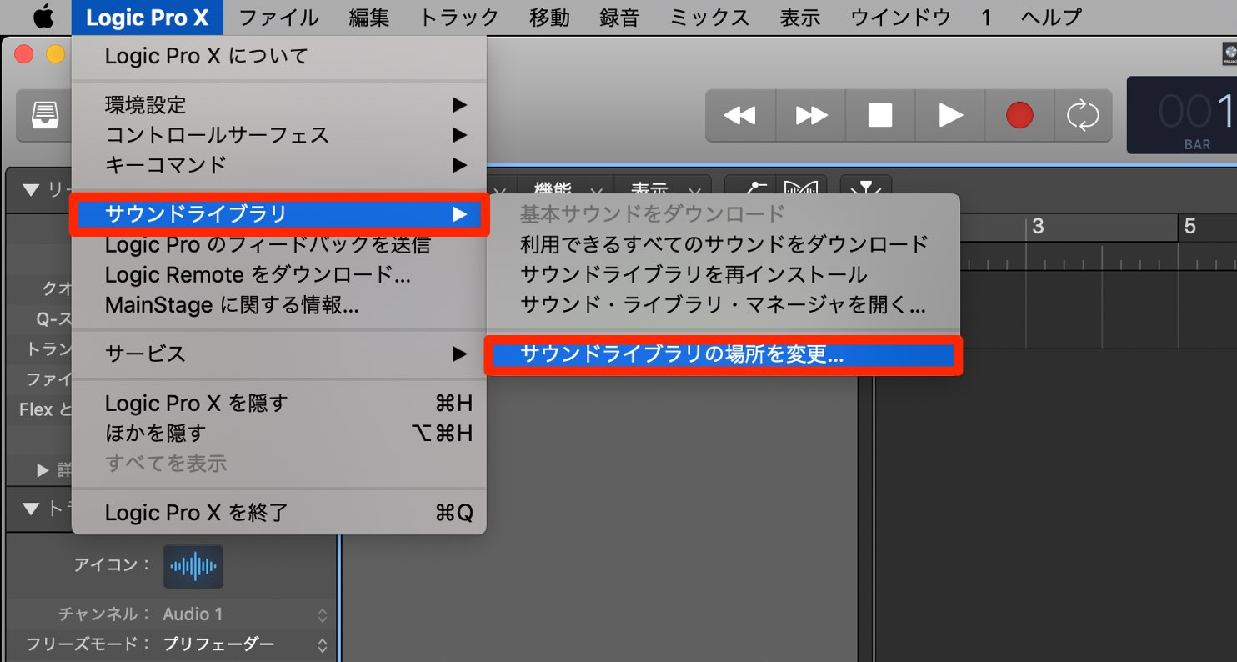Click bar 5 on the ruler

pyautogui.click(x=1190, y=226)
